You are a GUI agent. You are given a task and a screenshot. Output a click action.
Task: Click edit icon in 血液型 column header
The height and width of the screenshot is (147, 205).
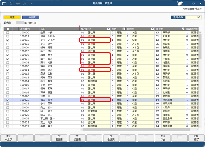point(152,29)
